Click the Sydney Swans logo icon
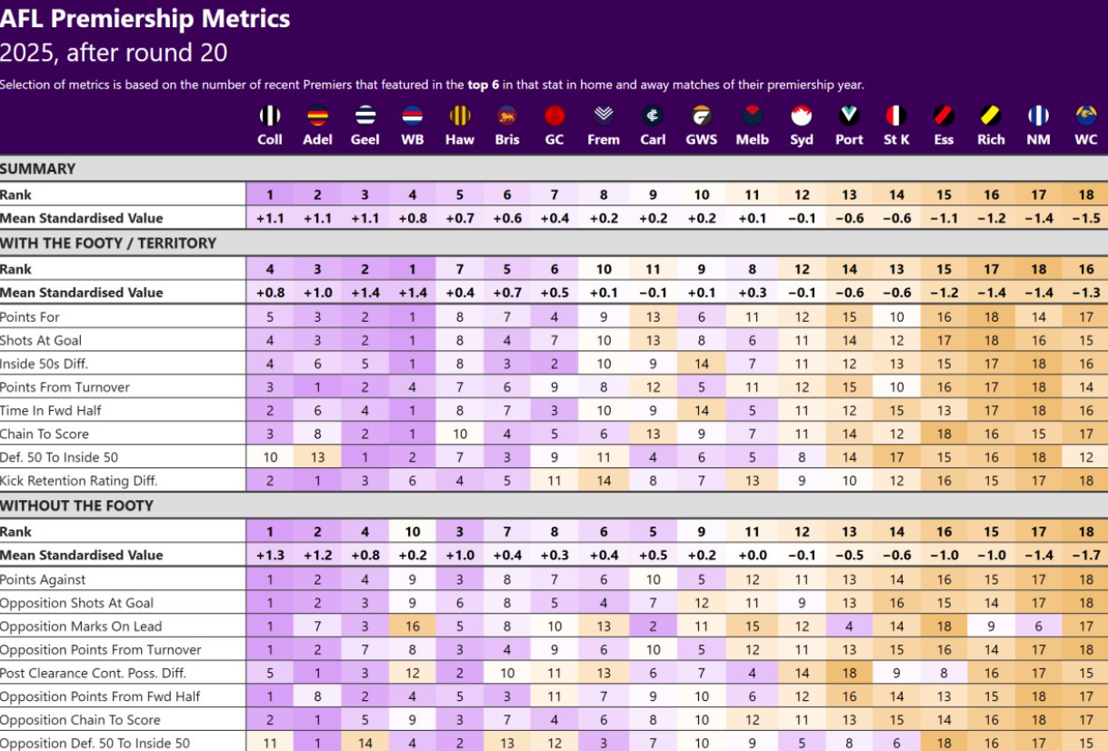Image resolution: width=1108 pixels, height=751 pixels. pos(802,115)
